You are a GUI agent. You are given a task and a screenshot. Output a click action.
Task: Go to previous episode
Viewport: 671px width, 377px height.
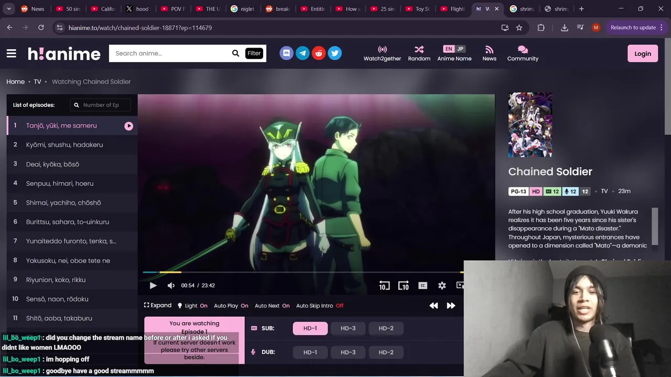pyautogui.click(x=434, y=306)
